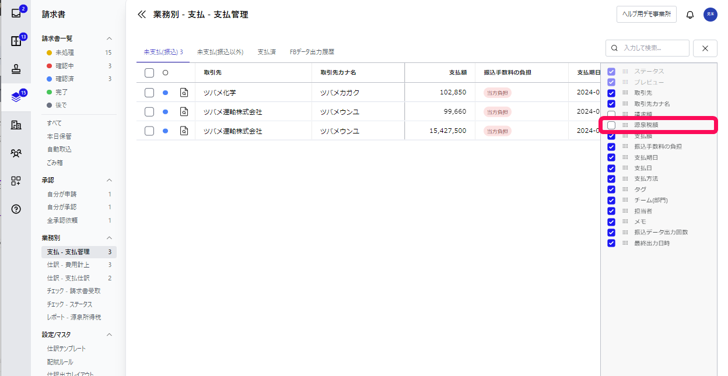The width and height of the screenshot is (728, 376).
Task: Check the 源泉税額 column checkbox
Action: (x=611, y=125)
